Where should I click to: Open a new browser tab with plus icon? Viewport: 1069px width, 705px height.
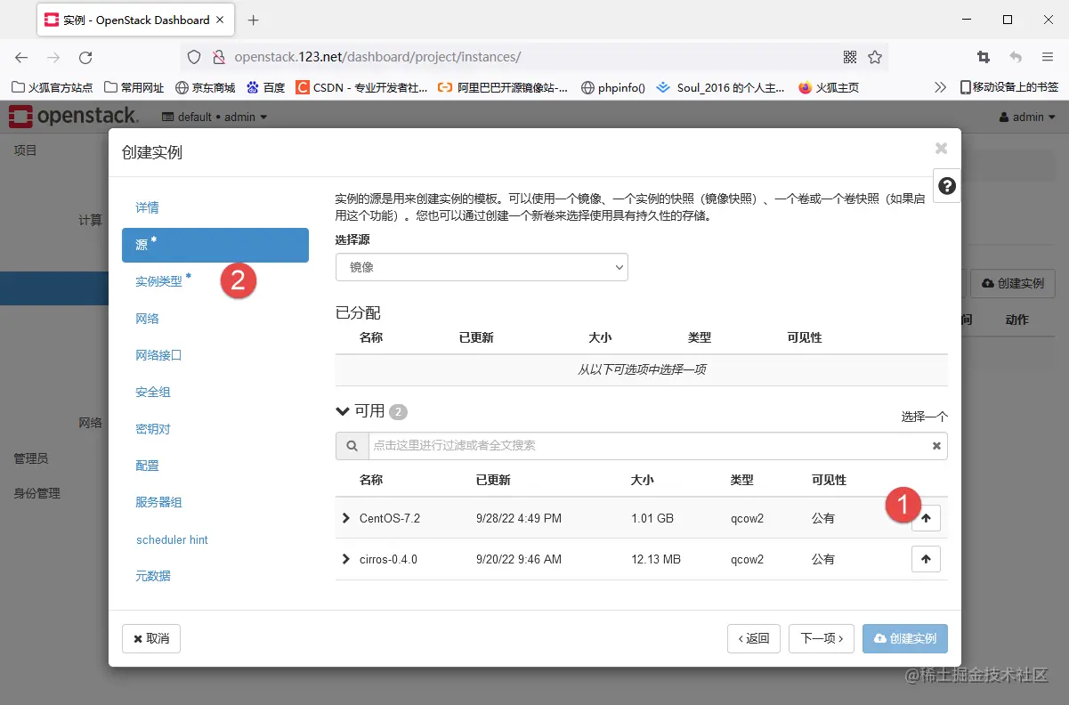[255, 20]
